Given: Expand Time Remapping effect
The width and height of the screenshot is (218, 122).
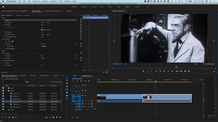Looking at the screenshot, I should tap(2, 49).
